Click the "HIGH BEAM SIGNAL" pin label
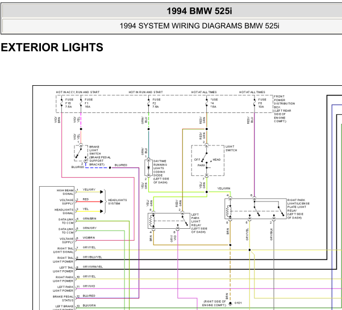Screen dimensions: 342x310 pos(65,192)
